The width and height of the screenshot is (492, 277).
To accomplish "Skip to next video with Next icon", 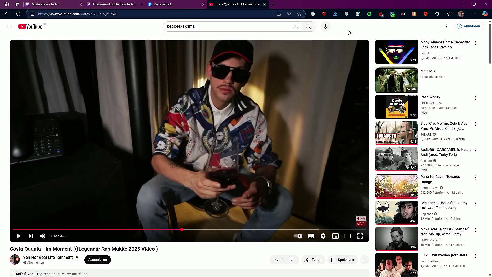I will coord(31,236).
